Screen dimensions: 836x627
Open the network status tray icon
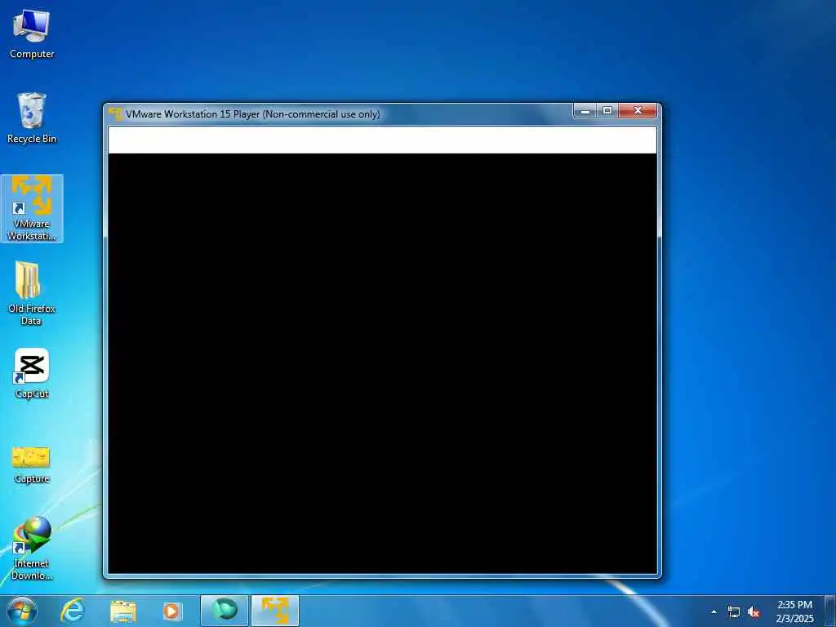point(734,612)
